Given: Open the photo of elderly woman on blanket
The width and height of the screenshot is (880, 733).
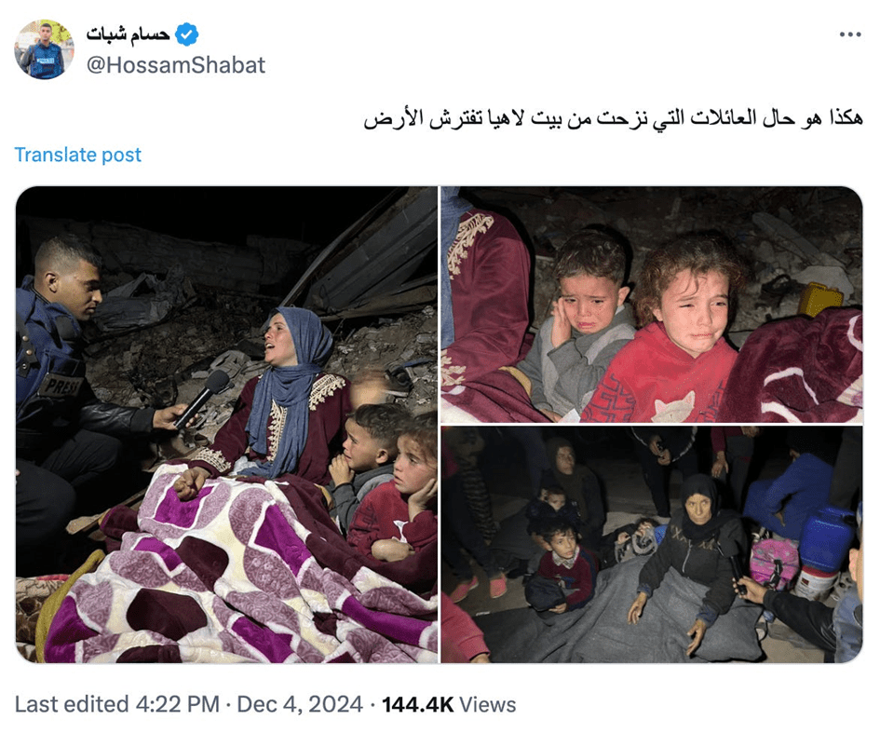Looking at the screenshot, I should pyautogui.click(x=652, y=545).
